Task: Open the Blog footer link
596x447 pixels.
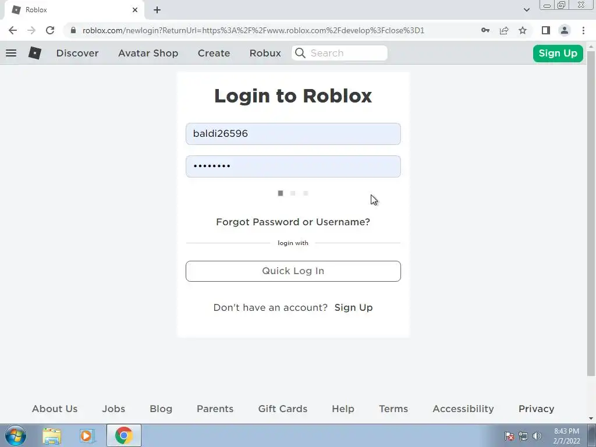Action: [161, 409]
